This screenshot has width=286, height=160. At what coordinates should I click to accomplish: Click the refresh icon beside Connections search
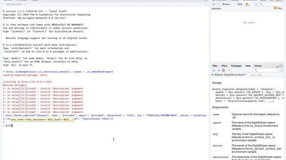point(256,4)
